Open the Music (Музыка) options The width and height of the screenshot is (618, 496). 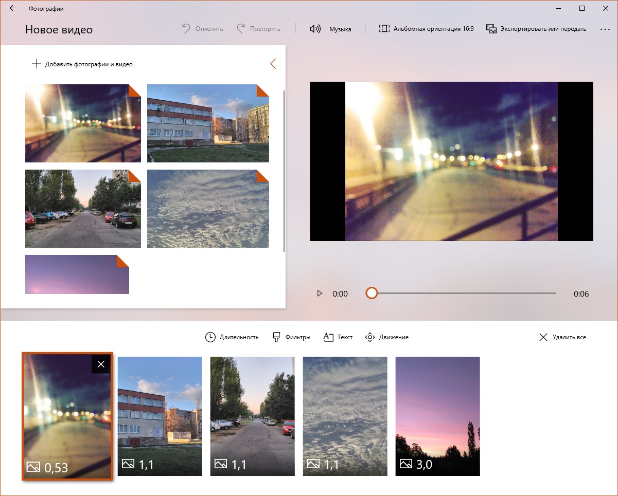330,29
